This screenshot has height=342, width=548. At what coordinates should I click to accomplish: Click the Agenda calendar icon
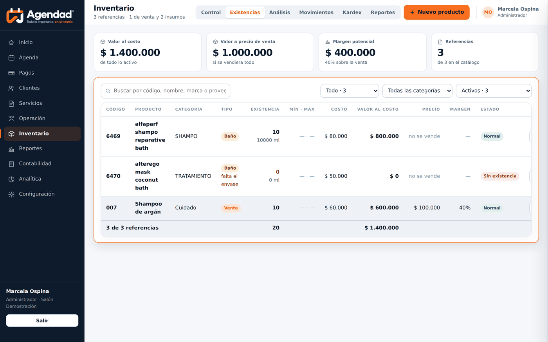pyautogui.click(x=11, y=58)
